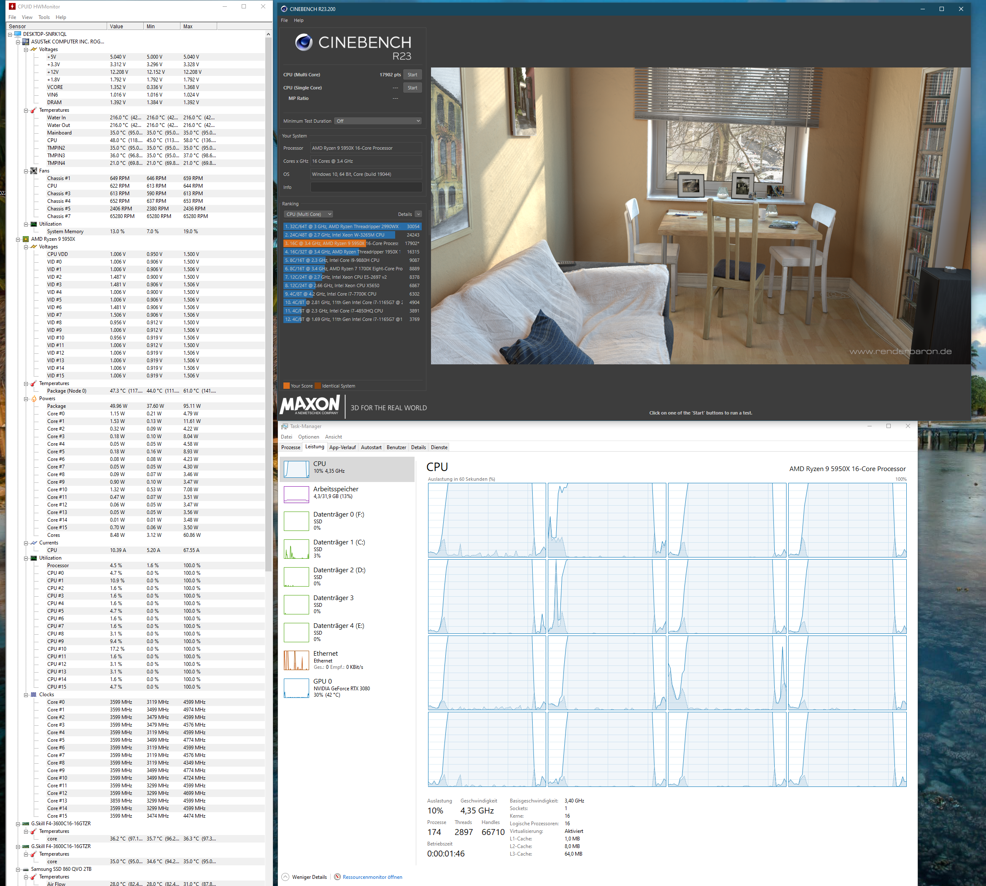986x886 pixels.
Task: Select VCORE voltage row
Action: [136, 87]
